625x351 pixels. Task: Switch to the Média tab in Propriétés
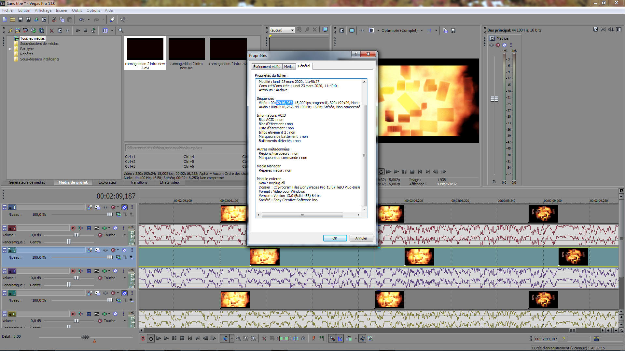click(x=289, y=66)
